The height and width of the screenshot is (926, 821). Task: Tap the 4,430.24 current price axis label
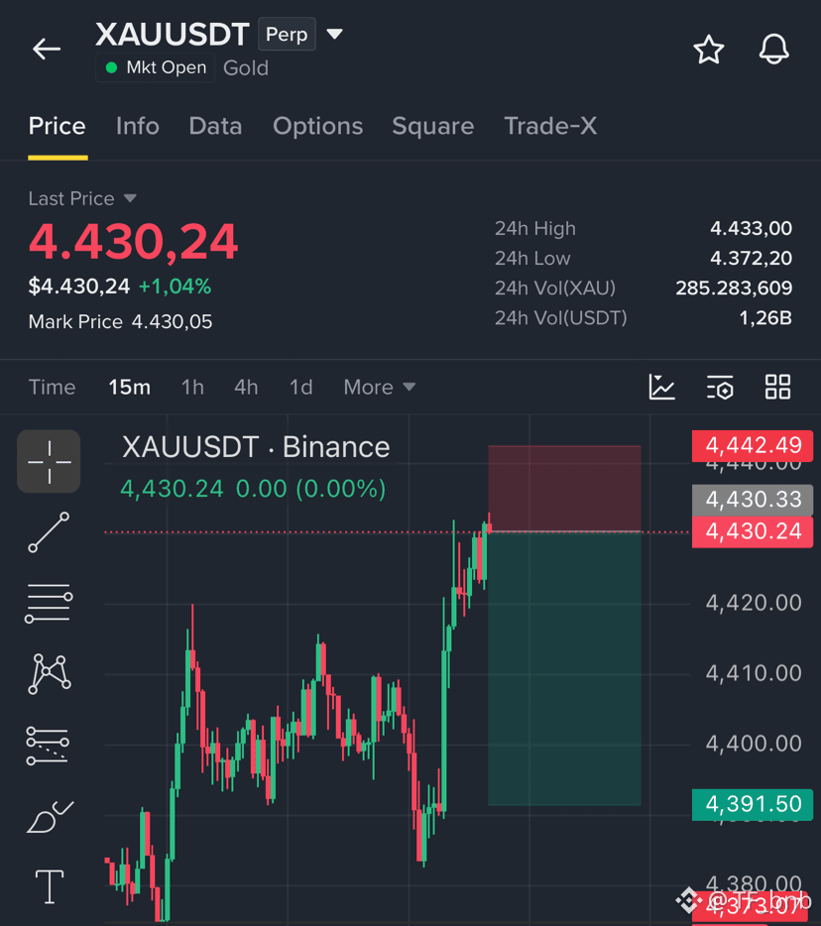[753, 531]
